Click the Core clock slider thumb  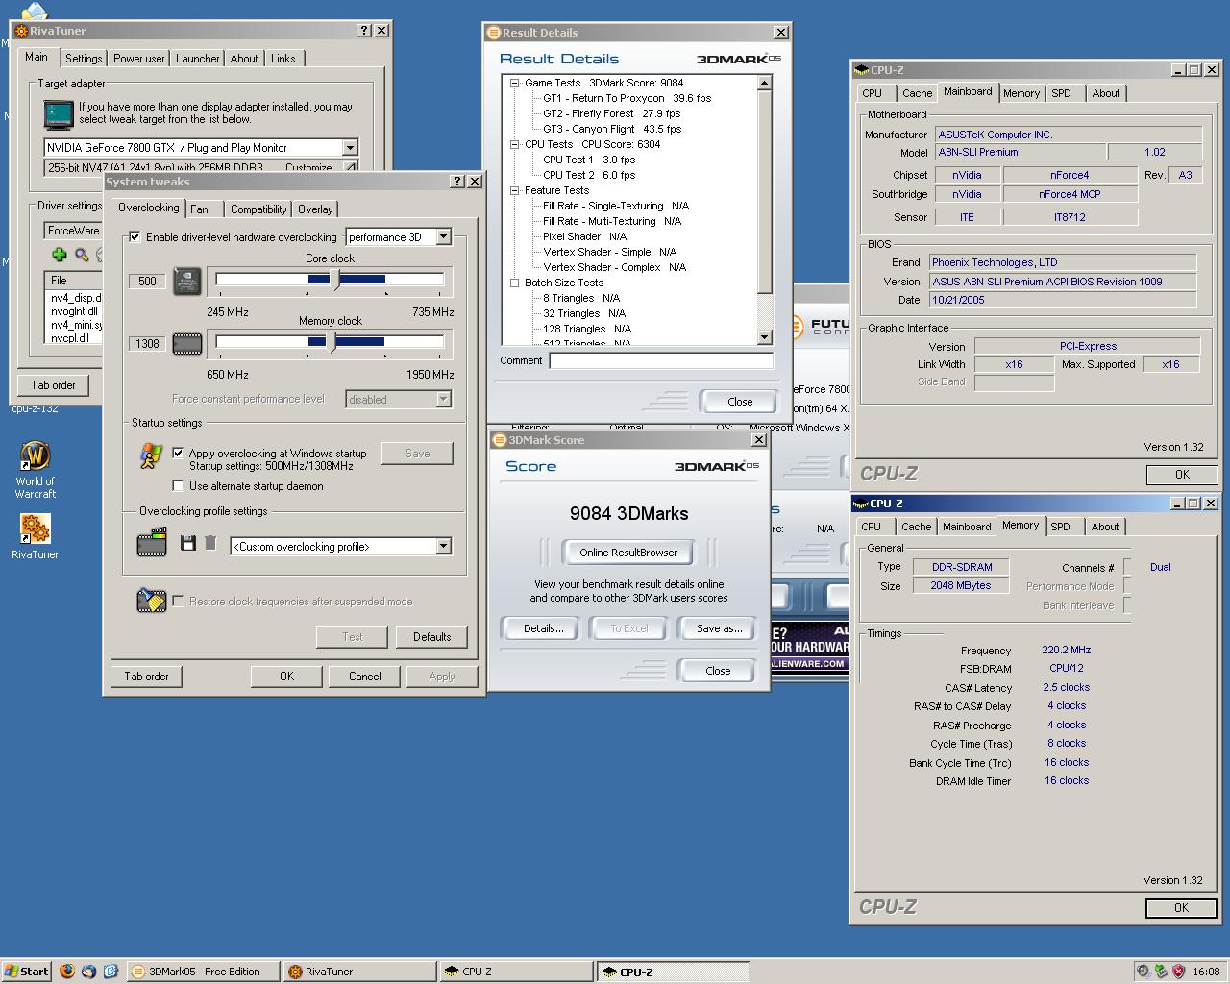click(334, 280)
